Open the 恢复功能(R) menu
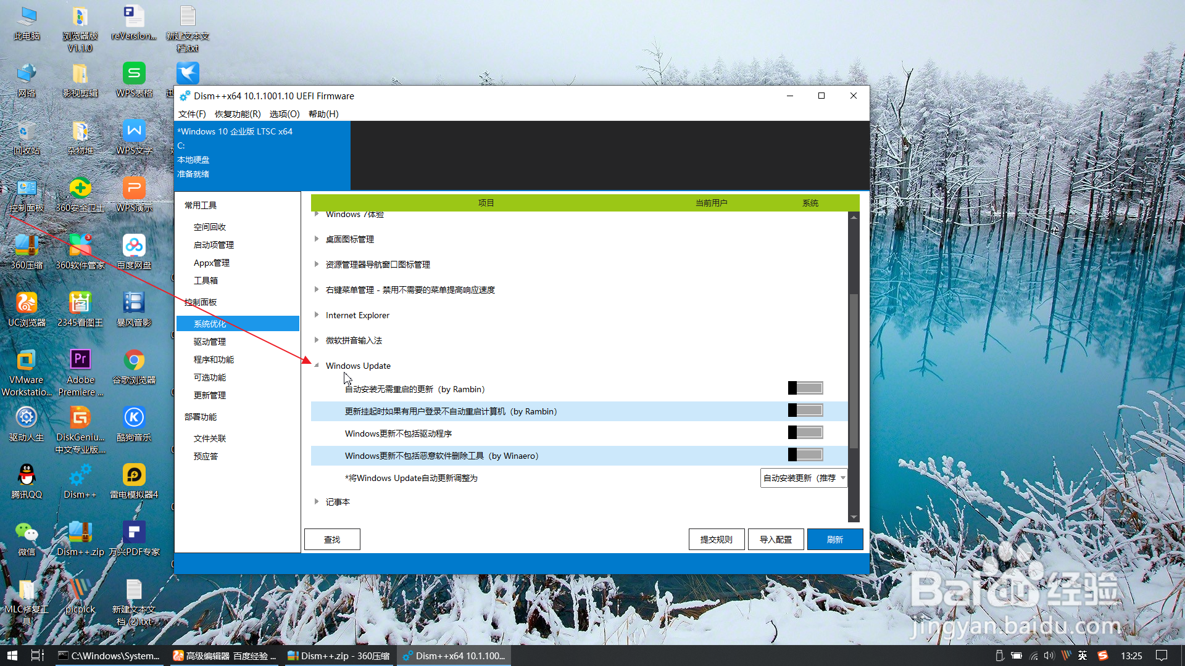This screenshot has height=666, width=1185. 238,114
